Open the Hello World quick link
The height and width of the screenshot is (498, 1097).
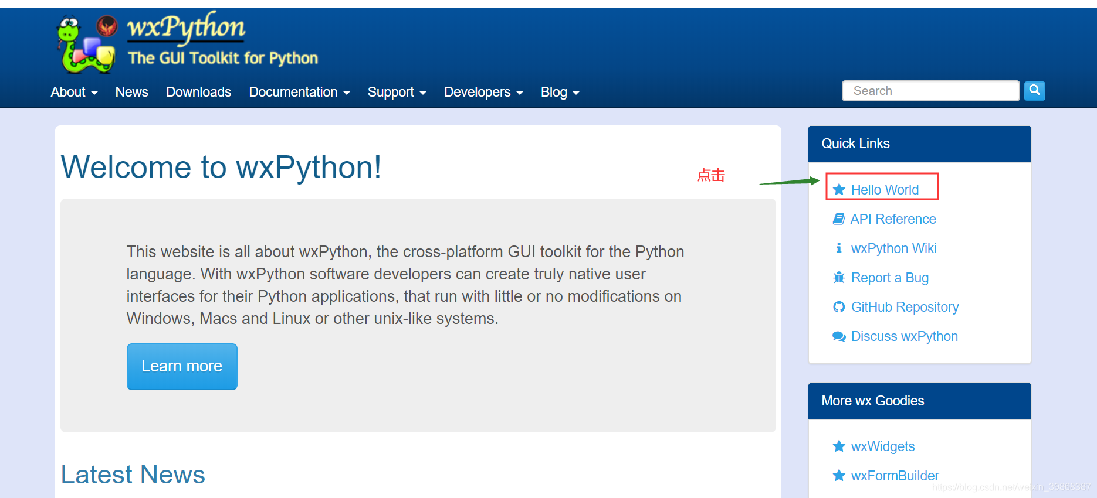pyautogui.click(x=885, y=190)
